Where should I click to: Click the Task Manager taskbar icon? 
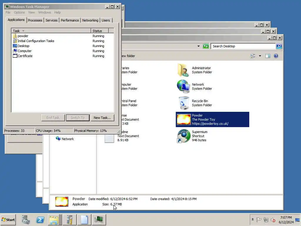(99, 220)
